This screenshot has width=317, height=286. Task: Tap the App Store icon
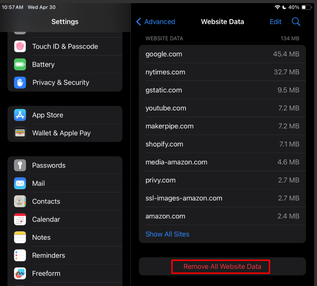coord(20,115)
